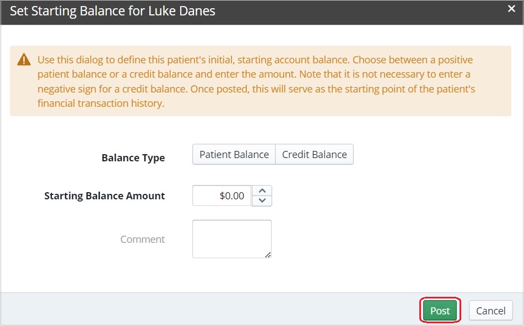Image resolution: width=524 pixels, height=326 pixels.
Task: Click the Balance Type label
Action: tap(133, 157)
